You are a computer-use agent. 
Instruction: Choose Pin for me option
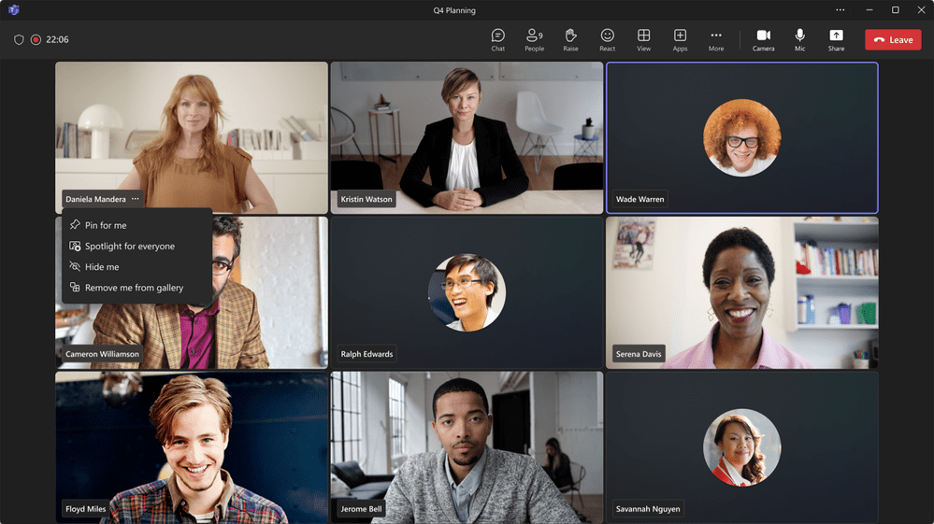(106, 225)
